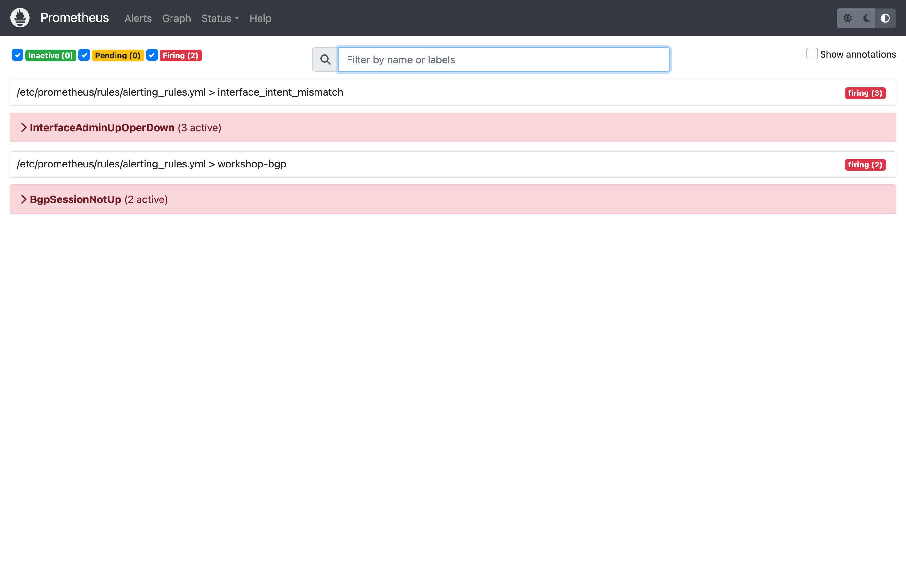Switch to light theme sun icon
This screenshot has height=582, width=906.
coord(847,18)
